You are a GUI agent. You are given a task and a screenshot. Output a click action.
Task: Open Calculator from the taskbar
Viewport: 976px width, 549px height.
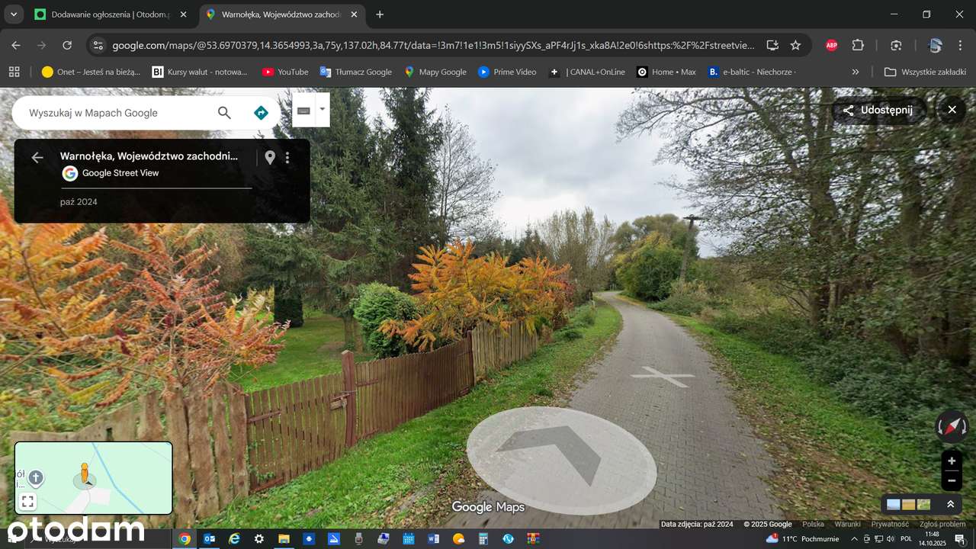483,538
